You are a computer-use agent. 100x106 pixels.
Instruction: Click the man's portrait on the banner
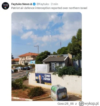tap(40, 79)
